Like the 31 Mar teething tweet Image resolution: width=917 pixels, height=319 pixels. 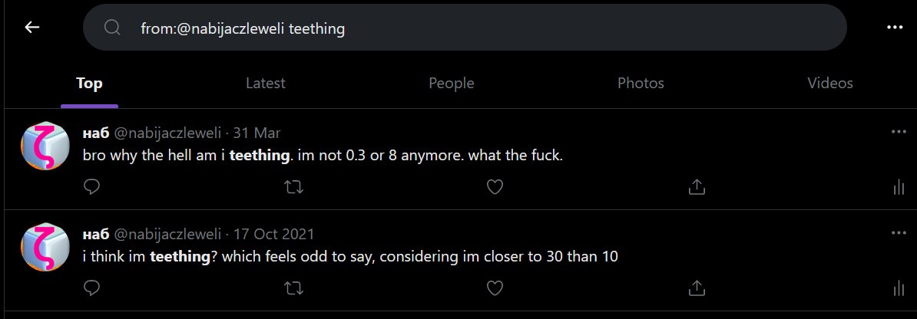click(x=495, y=186)
